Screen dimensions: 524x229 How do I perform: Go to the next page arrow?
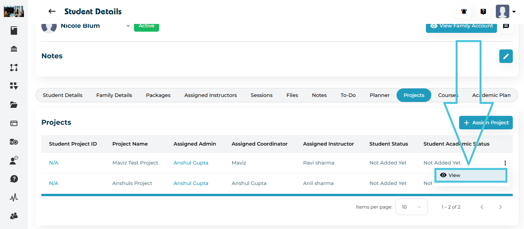tap(500, 207)
